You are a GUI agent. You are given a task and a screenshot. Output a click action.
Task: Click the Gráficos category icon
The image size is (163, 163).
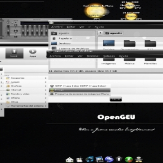pos(8,86)
